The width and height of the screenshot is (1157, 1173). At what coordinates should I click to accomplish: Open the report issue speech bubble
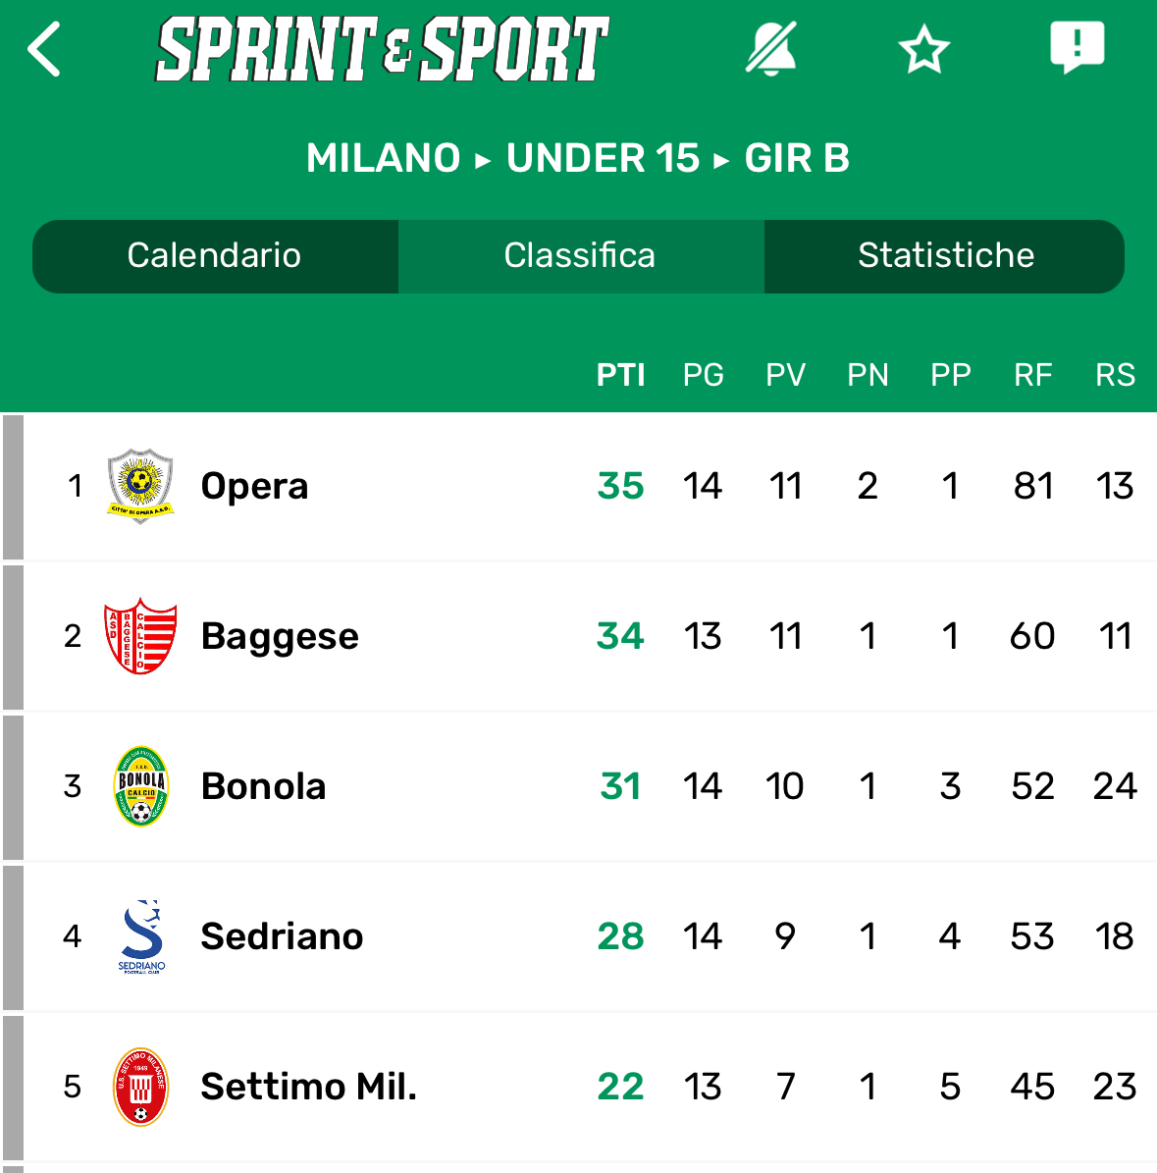pos(1077,48)
